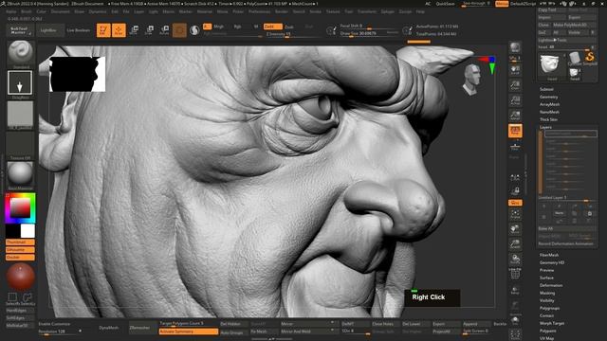Viewport: 607px width, 341px height.
Task: Open the alpha selector thumbnail
Action: [x=20, y=114]
